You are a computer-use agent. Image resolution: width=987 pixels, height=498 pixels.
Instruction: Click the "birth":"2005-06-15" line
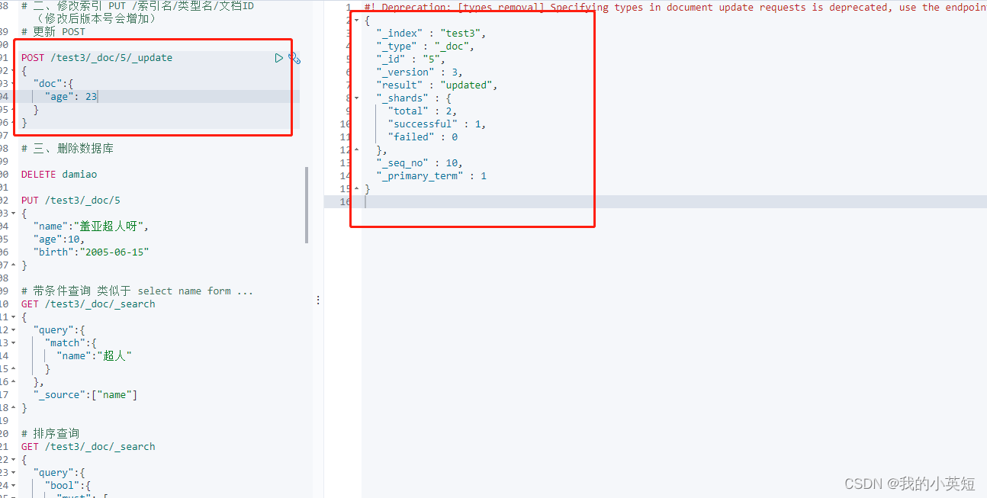click(92, 252)
